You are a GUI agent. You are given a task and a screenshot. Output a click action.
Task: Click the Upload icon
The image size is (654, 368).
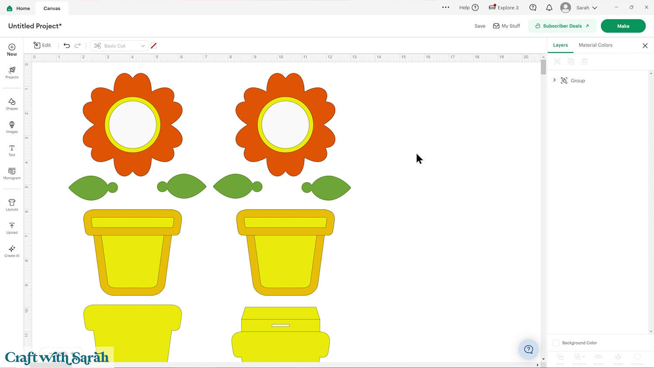click(x=12, y=228)
